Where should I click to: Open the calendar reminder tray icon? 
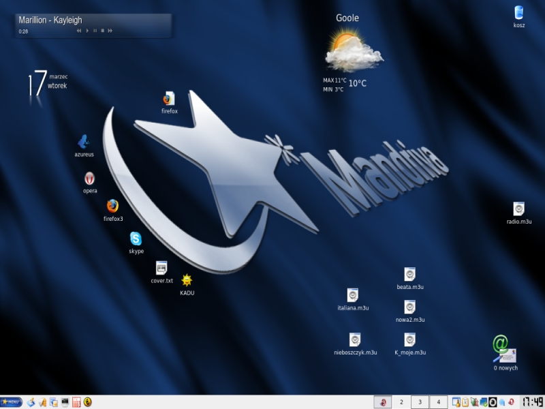[x=456, y=402]
